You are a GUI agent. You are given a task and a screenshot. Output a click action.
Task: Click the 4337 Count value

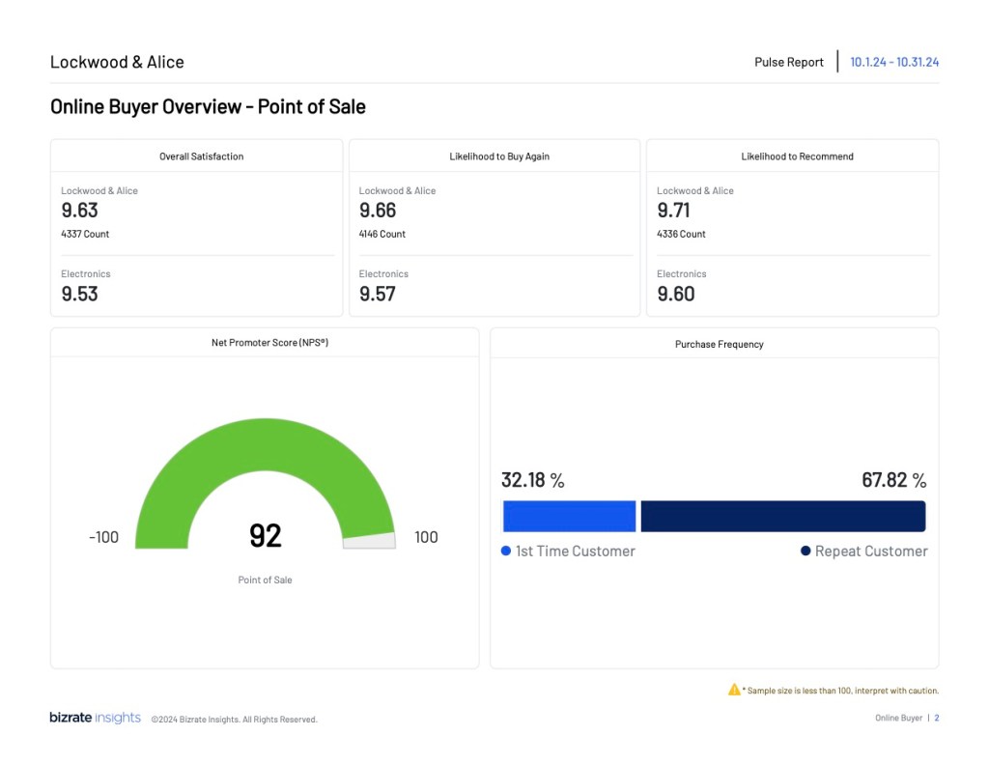pos(85,234)
